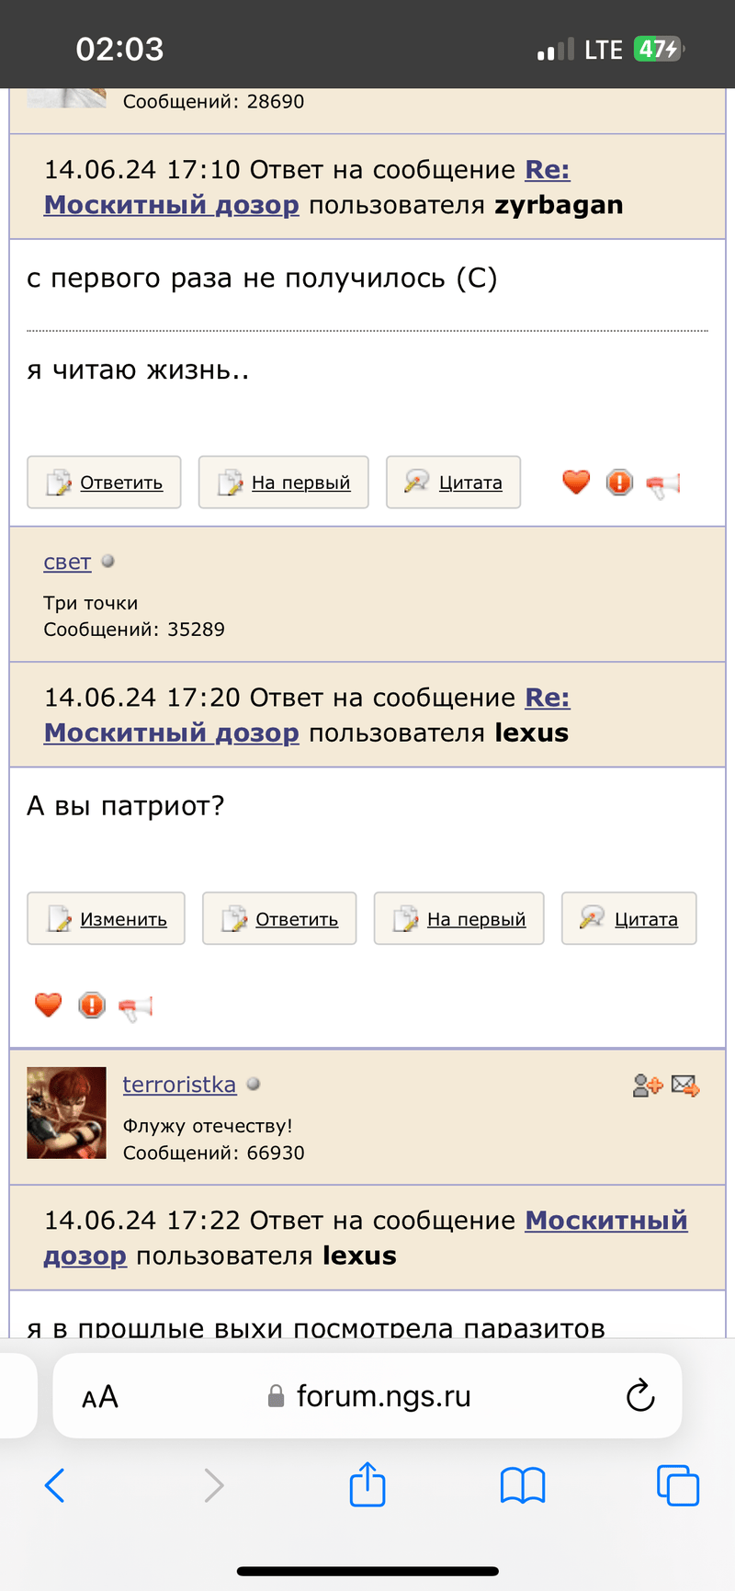
Task: Go back to previous page
Action: tap(55, 1484)
